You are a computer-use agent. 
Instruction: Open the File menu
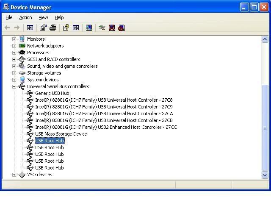[x=9, y=17]
